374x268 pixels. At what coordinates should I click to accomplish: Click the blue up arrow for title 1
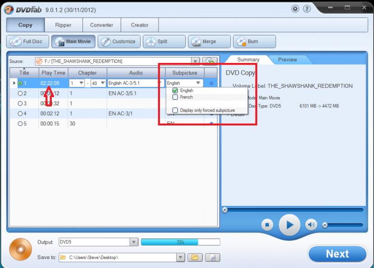point(211,83)
